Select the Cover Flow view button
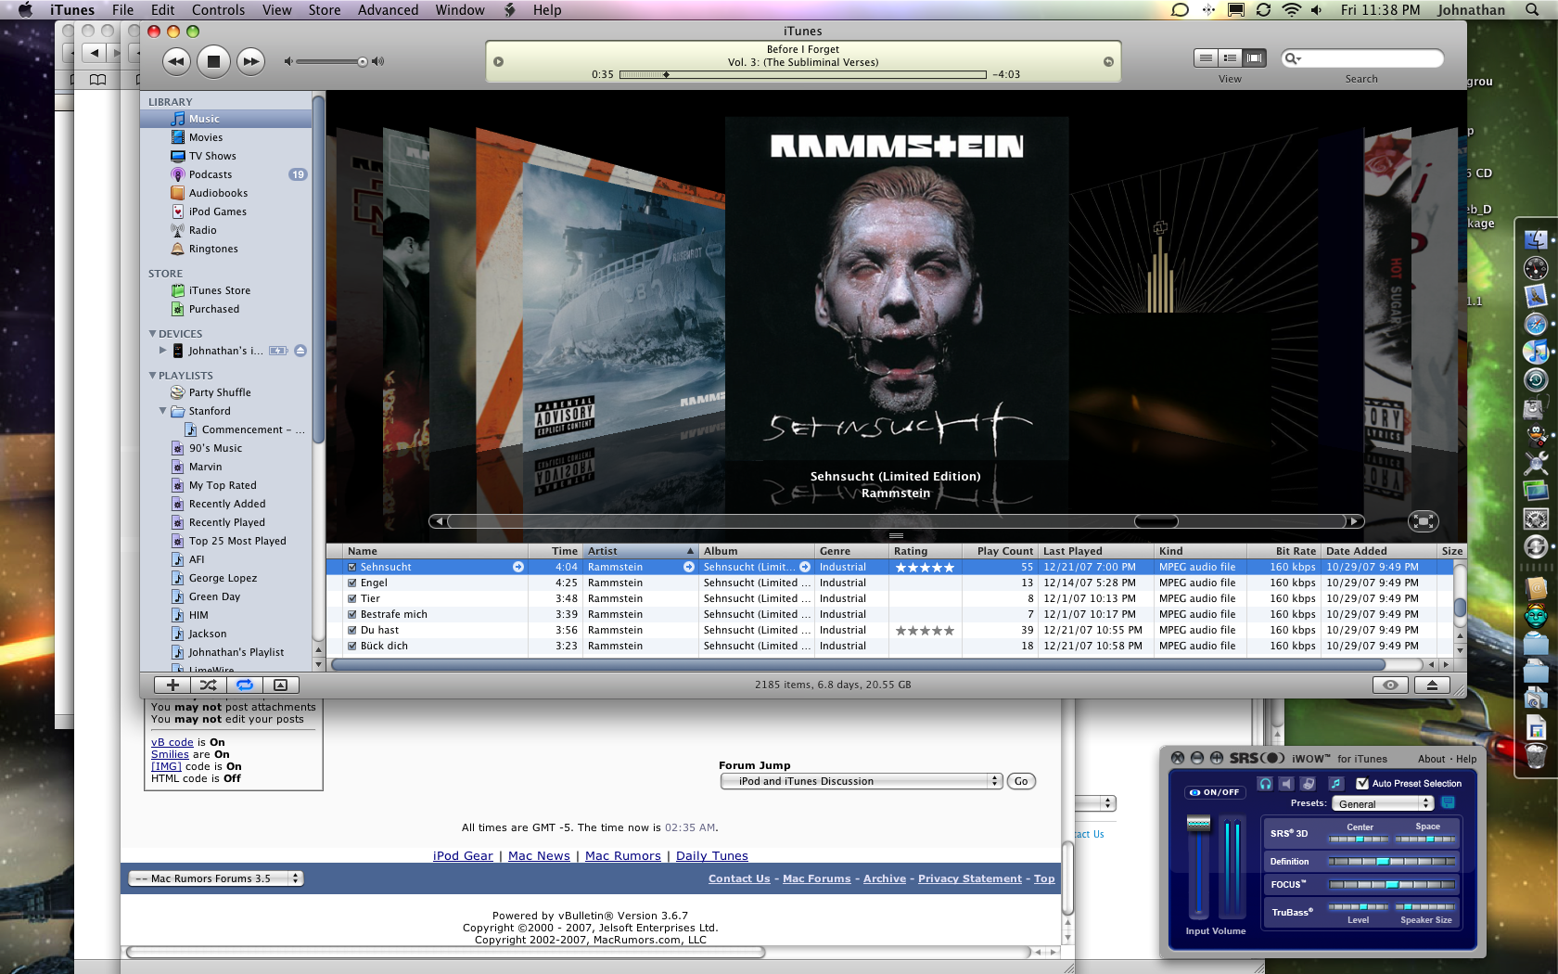 1255,58
